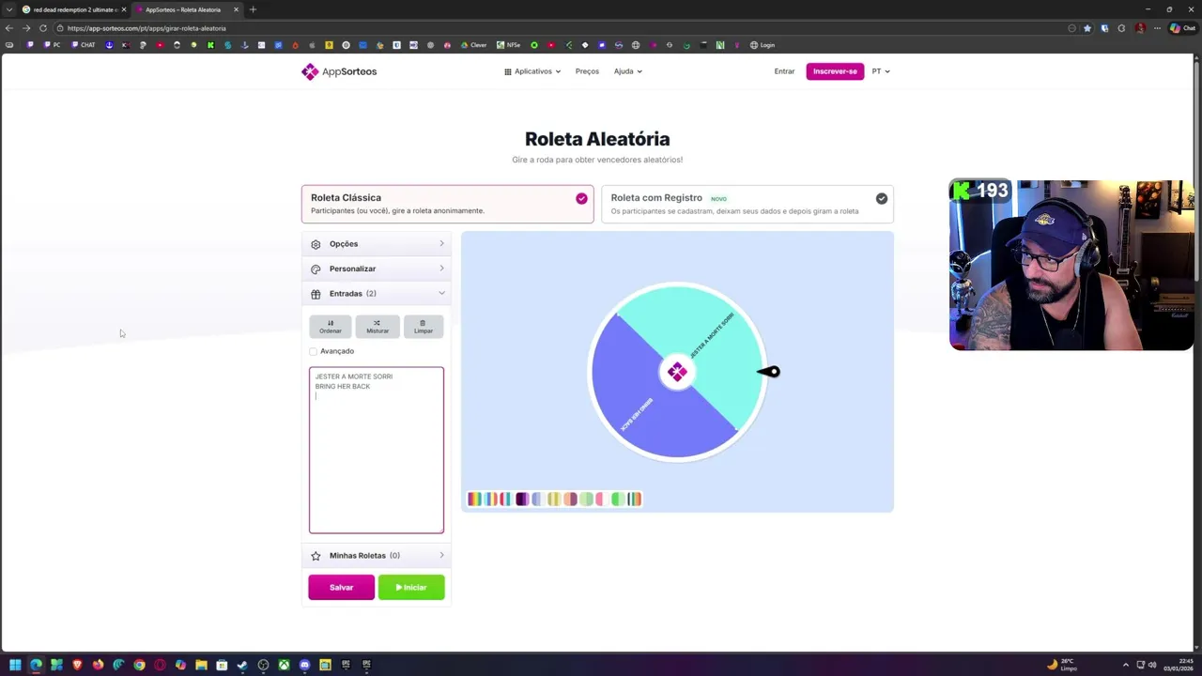The height and width of the screenshot is (676, 1202).
Task: Open Steam from the taskbar
Action: (242, 665)
